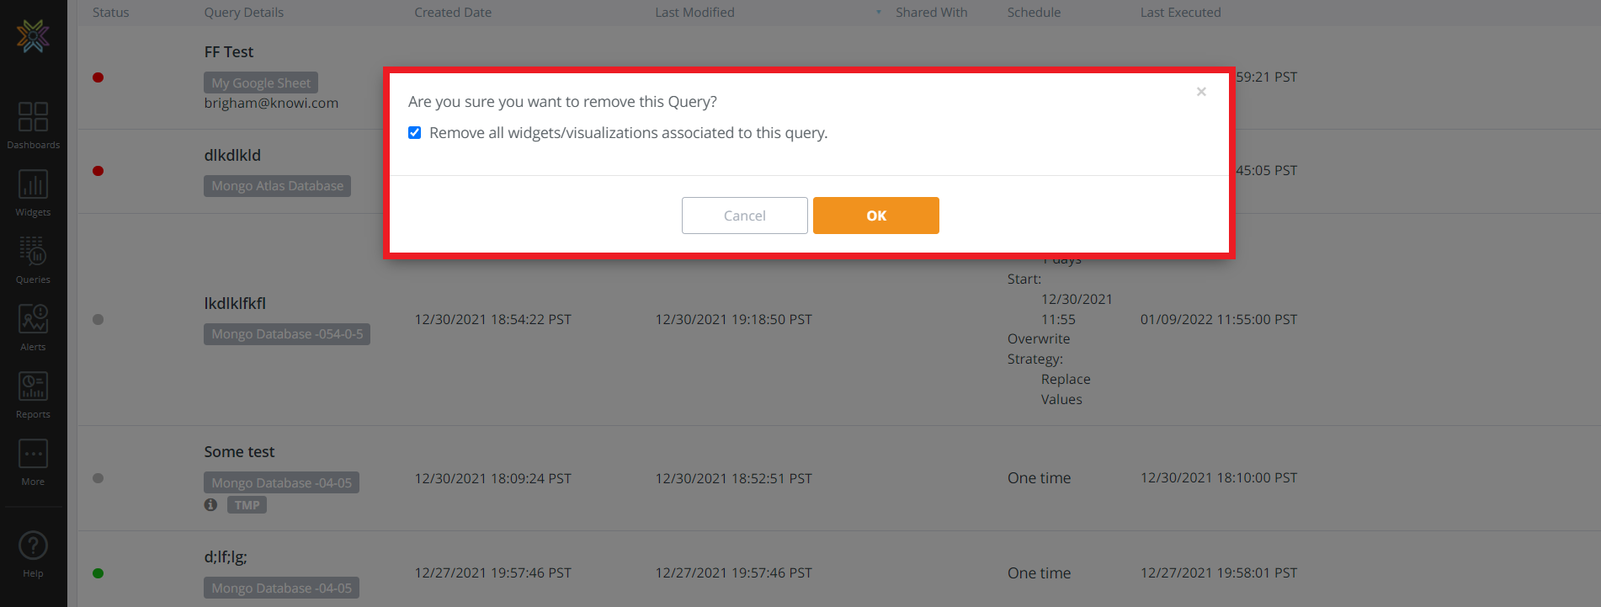1601x607 pixels.
Task: Click the Created Date column header
Action: [x=453, y=13]
